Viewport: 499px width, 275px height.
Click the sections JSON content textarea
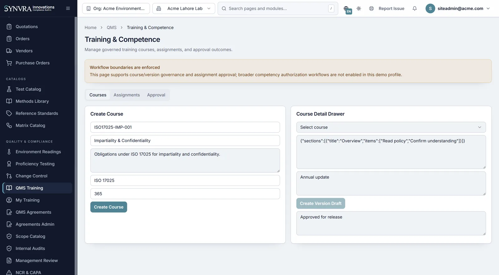point(391,152)
